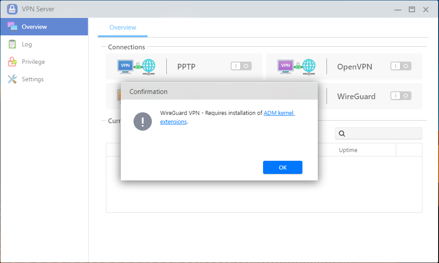Select the Overview tab
Image resolution: width=439 pixels, height=263 pixels.
[x=123, y=28]
